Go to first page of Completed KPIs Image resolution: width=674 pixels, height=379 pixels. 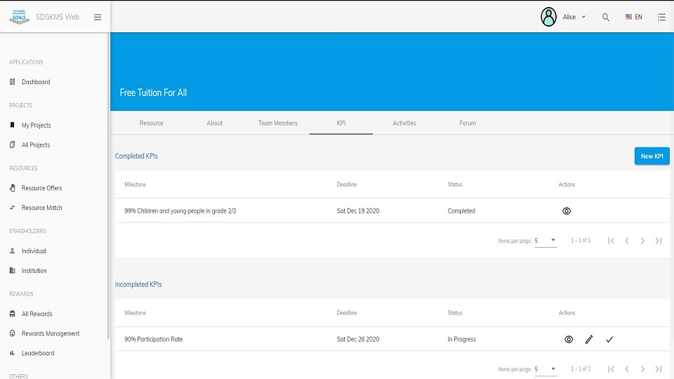(611, 241)
